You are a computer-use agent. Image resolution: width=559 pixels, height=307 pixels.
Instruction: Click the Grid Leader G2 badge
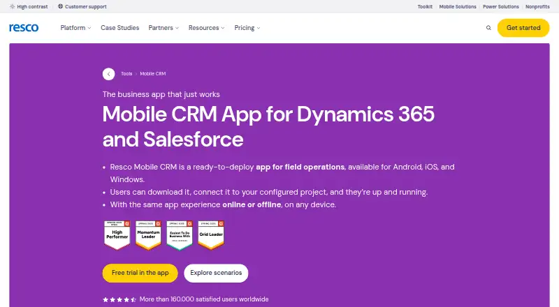pos(211,235)
